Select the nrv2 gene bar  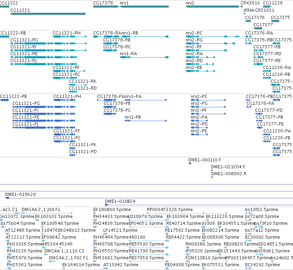tap(212, 7)
